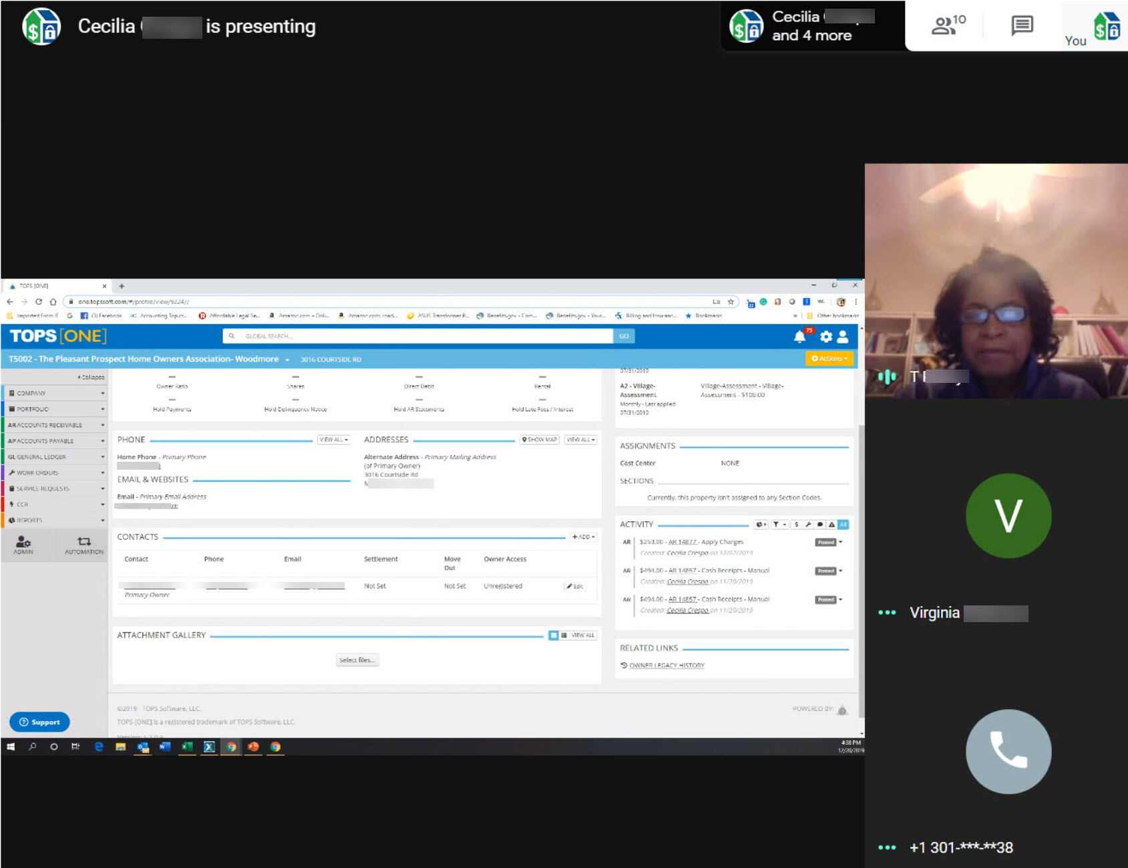Open the Meet participants list icon
Image resolution: width=1128 pixels, height=868 pixels.
(x=948, y=25)
